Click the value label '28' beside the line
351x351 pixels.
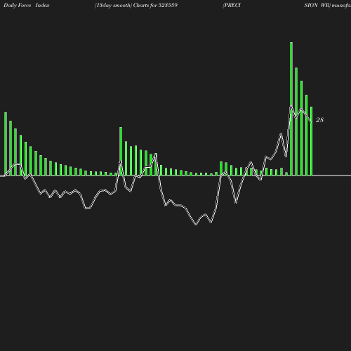pos(319,120)
